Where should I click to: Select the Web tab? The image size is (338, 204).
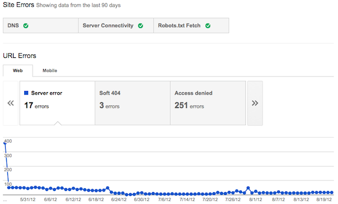click(18, 70)
